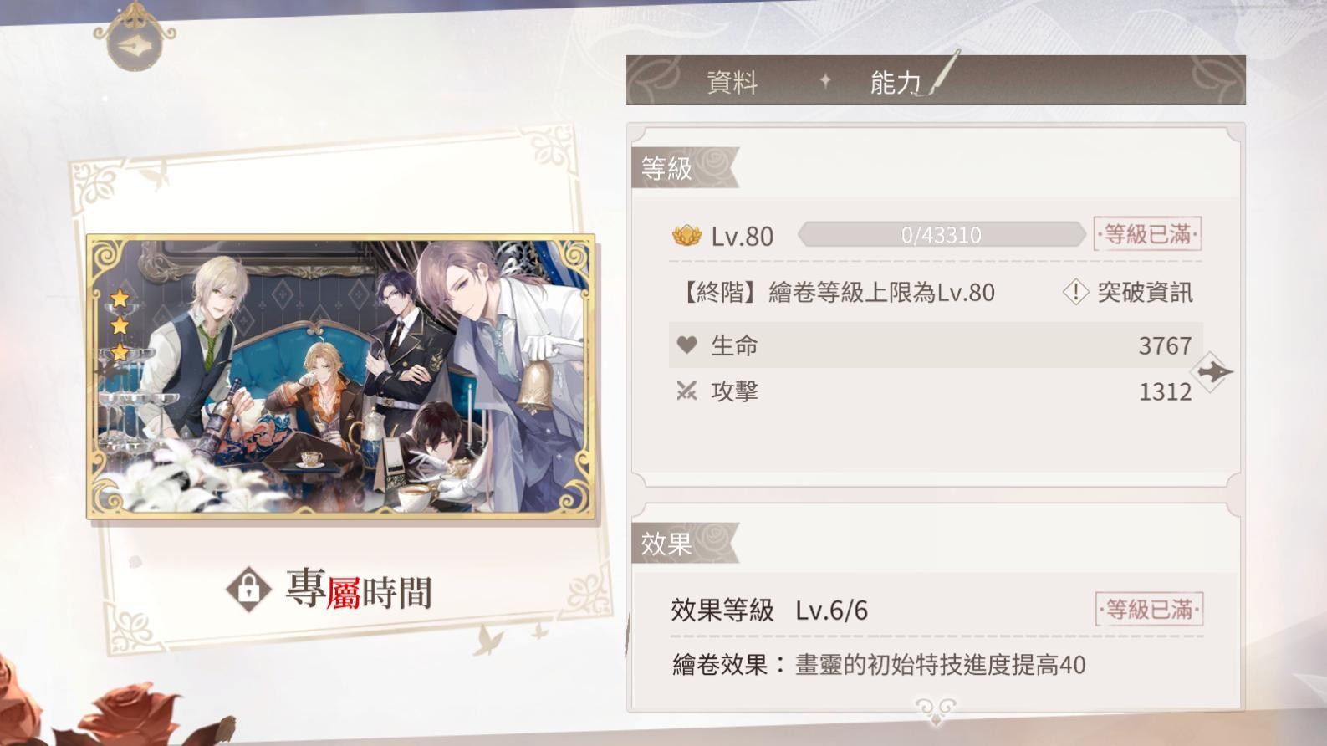Expand panel with bottom ornament arrow

tap(935, 710)
